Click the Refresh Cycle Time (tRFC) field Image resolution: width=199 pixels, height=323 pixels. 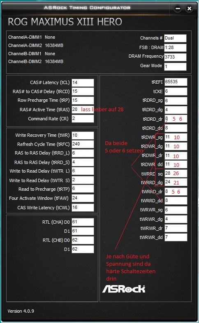pos(83,144)
